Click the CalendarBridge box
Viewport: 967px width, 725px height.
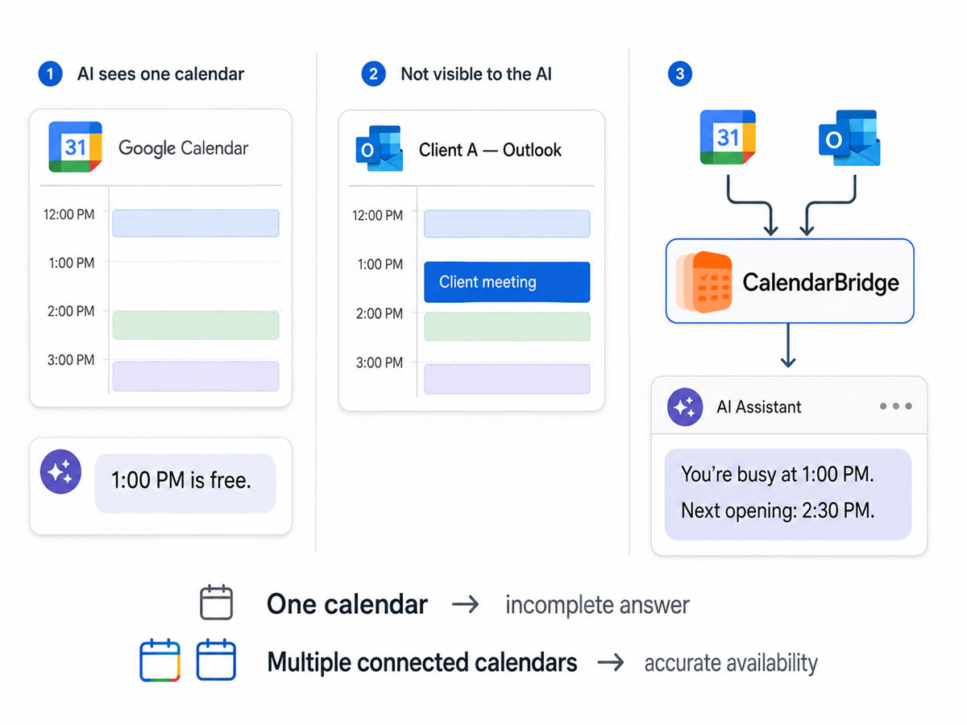click(x=790, y=281)
